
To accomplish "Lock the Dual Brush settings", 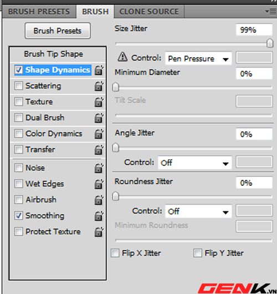I will [99, 118].
